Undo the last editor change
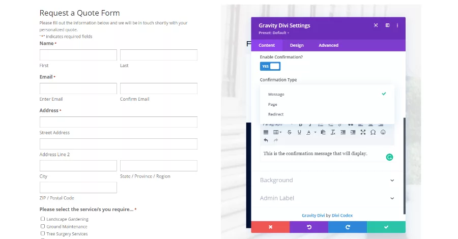 pyautogui.click(x=266, y=140)
